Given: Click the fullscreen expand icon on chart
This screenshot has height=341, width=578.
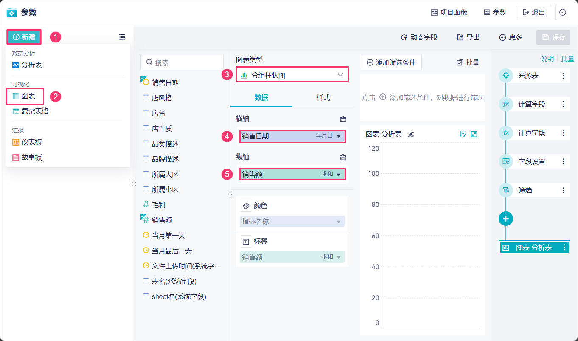Looking at the screenshot, I should coord(474,134).
